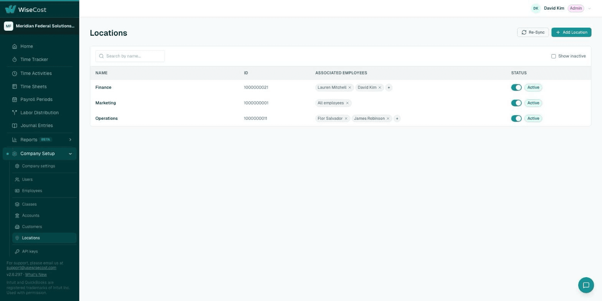Click the ID column header
This screenshot has height=301, width=602.
pyautogui.click(x=246, y=73)
